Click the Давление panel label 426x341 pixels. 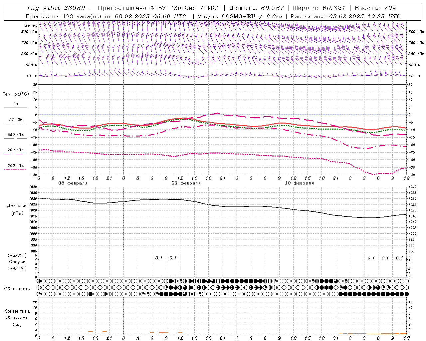[17, 205]
